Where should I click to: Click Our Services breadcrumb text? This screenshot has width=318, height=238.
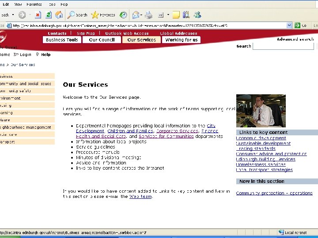click(23, 65)
